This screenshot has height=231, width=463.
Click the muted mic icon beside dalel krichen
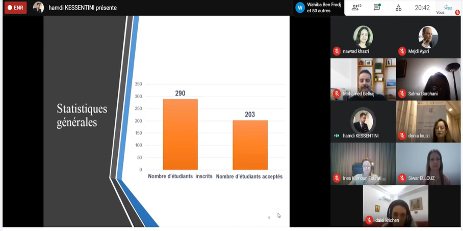coord(369,220)
